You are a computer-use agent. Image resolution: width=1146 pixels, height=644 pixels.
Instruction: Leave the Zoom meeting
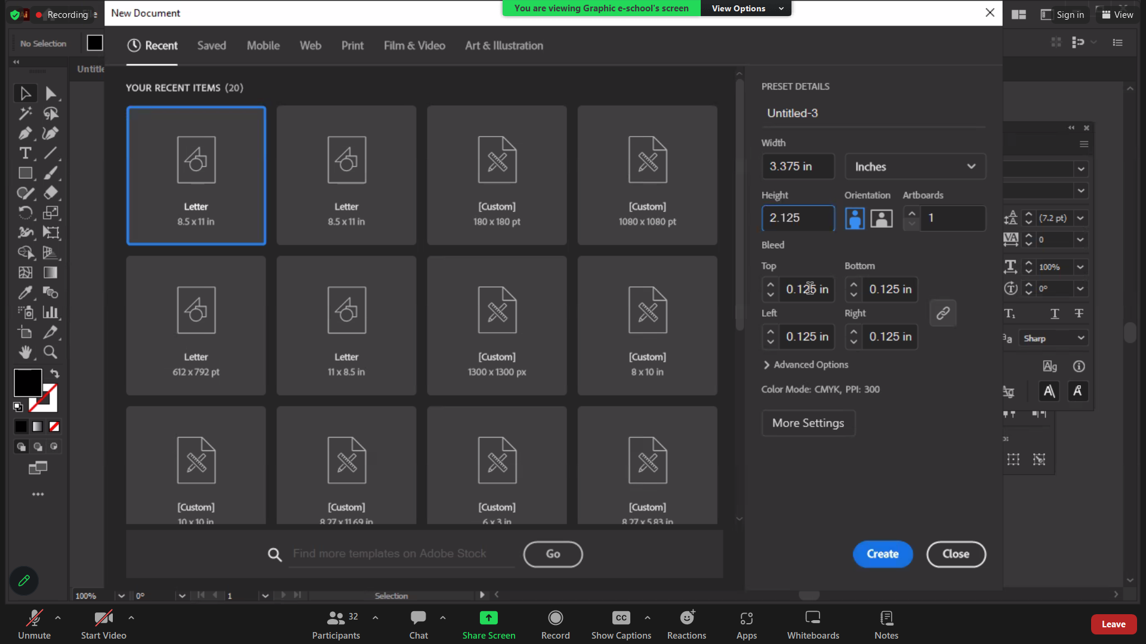coord(1113,624)
